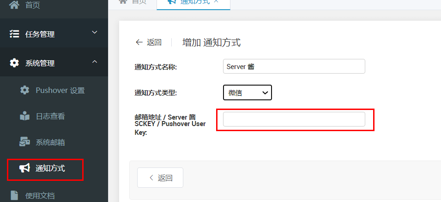Click the Pushover 设置 gear icon

point(25,90)
